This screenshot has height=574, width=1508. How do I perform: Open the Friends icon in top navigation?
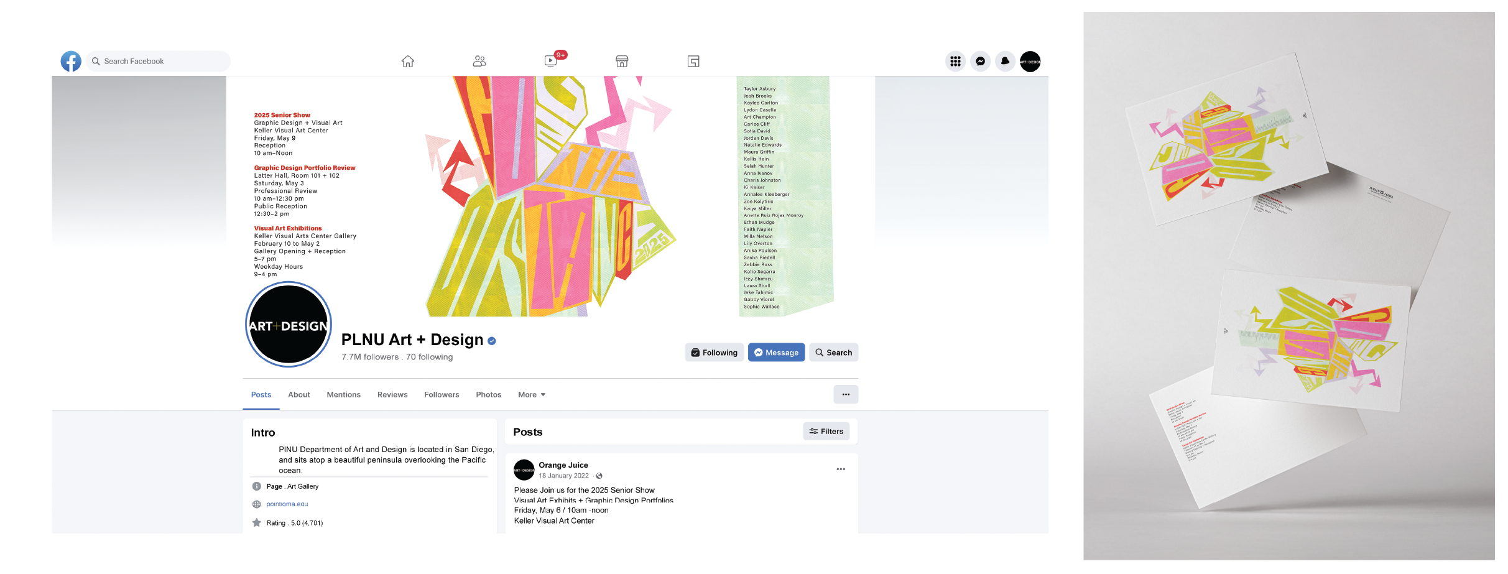[x=479, y=61]
